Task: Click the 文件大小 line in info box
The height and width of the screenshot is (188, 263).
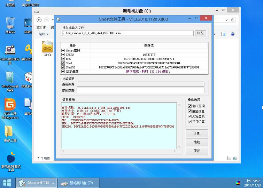Action: point(91,111)
